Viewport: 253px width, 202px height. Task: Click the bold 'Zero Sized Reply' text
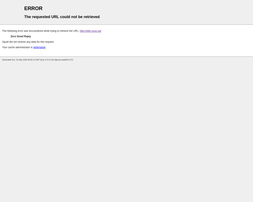tap(21, 37)
